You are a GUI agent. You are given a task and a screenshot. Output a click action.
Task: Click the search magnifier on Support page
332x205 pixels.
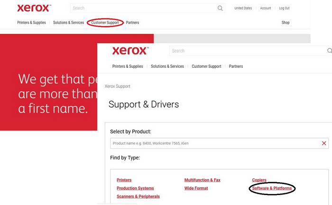tap(330, 51)
